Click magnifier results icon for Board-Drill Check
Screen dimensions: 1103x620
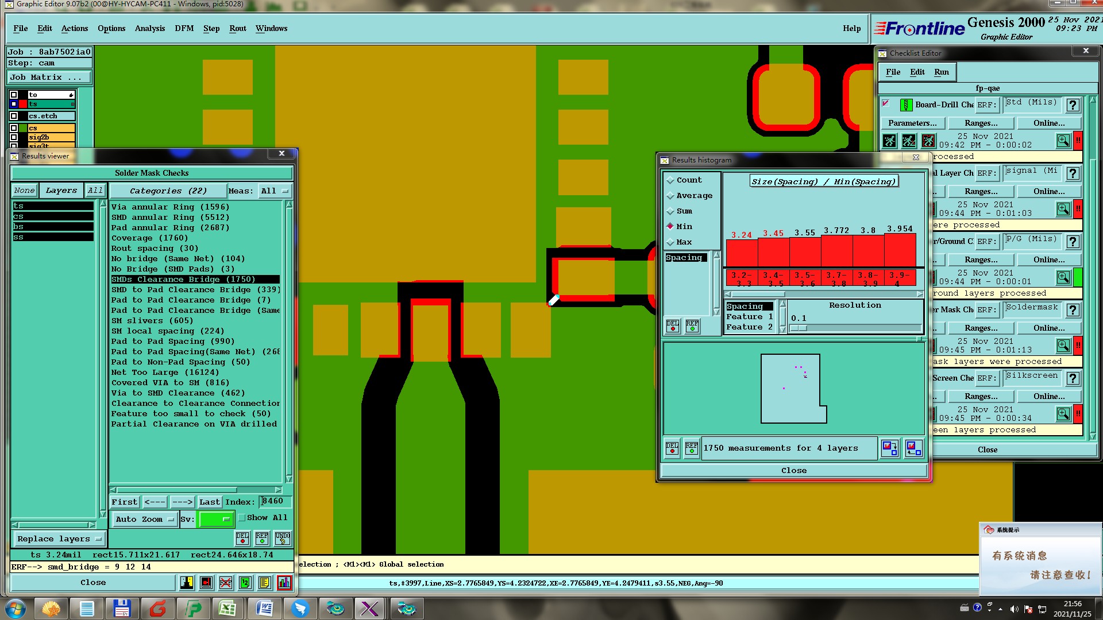(x=1063, y=141)
